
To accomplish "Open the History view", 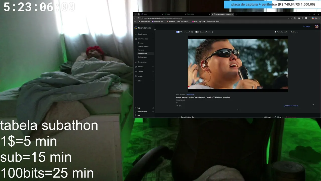I will click(x=279, y=117).
